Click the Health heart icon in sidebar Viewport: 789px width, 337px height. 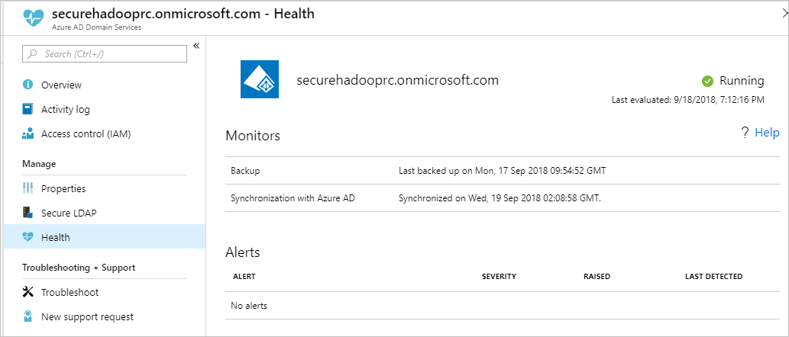28,237
